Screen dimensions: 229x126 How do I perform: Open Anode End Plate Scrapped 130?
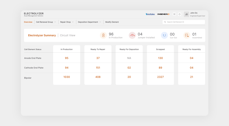160,58
